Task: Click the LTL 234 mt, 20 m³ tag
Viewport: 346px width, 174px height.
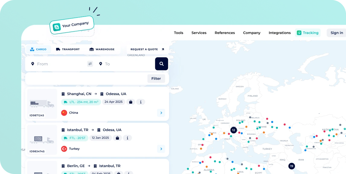Action: coord(81,102)
